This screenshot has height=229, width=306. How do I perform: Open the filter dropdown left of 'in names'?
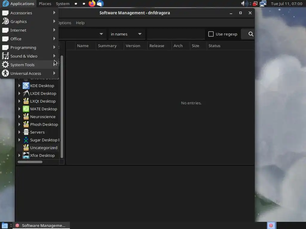tap(82, 34)
